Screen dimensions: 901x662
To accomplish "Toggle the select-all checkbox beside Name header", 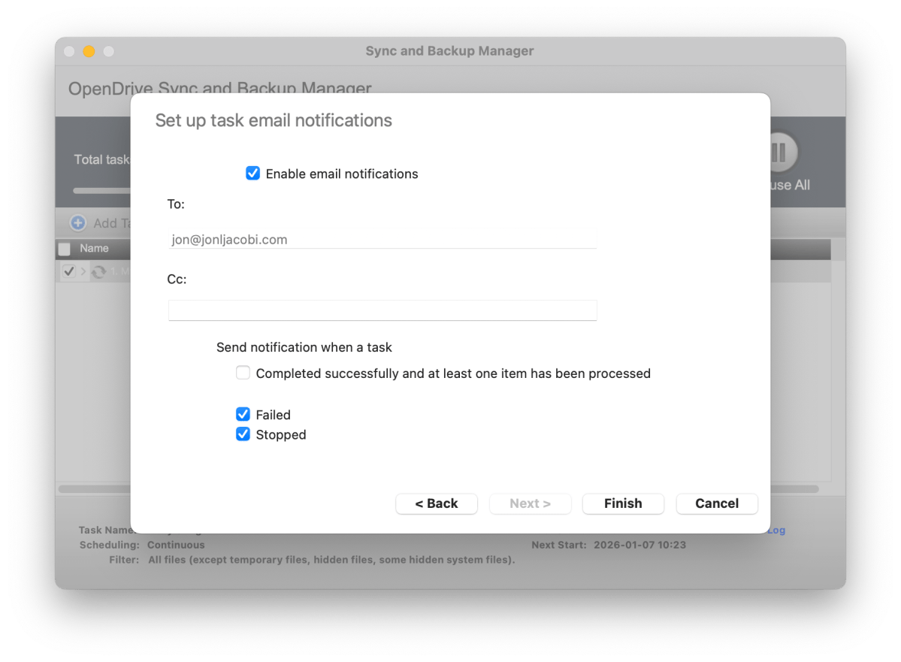I will pyautogui.click(x=65, y=249).
